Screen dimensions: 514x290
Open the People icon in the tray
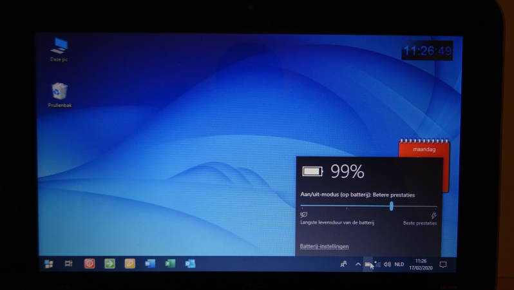[x=343, y=264]
